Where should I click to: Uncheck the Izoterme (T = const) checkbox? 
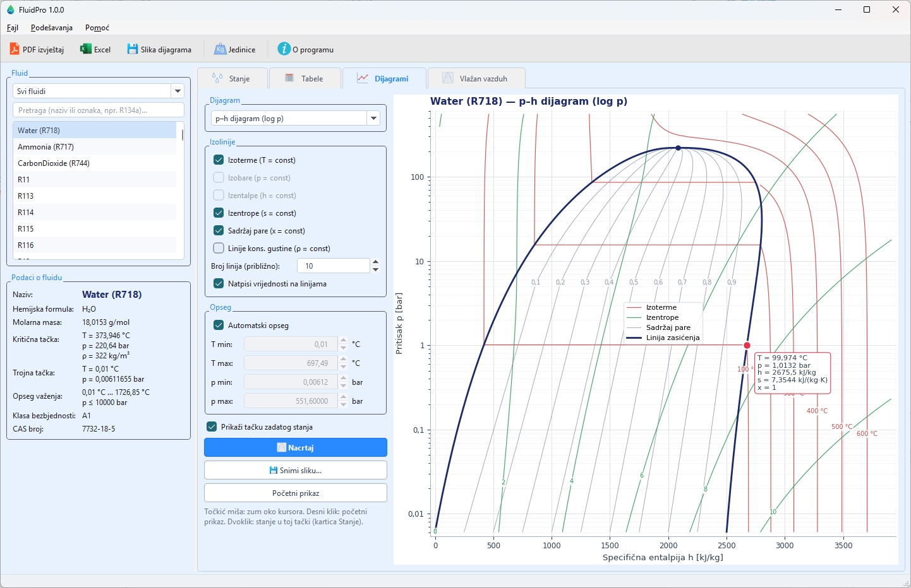pos(219,160)
